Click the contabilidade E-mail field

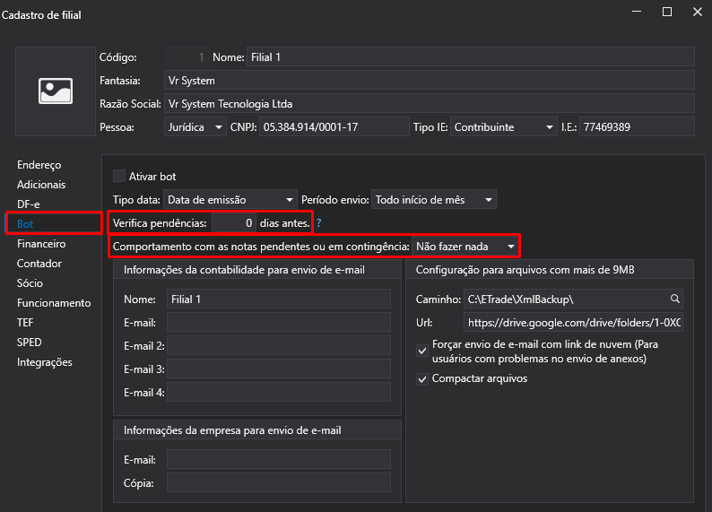coord(279,322)
